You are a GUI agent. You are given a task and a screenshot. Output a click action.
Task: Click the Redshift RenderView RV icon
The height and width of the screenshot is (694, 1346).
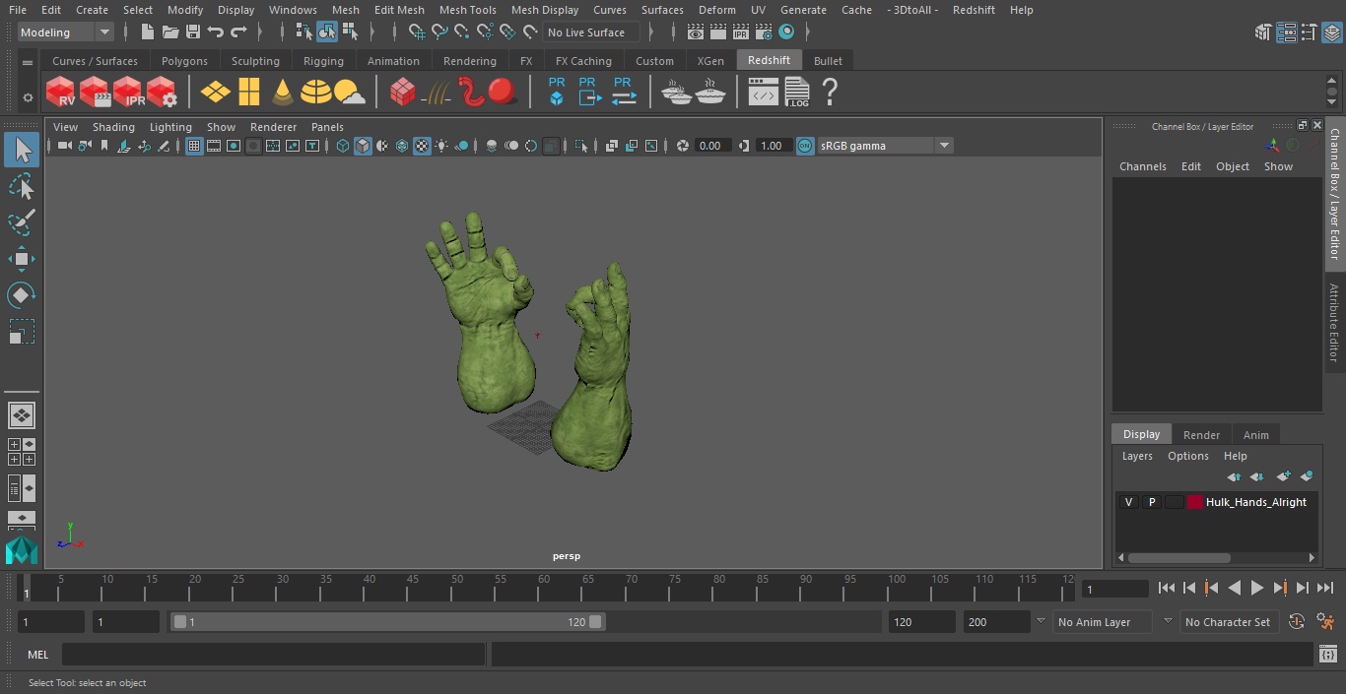[x=61, y=93]
